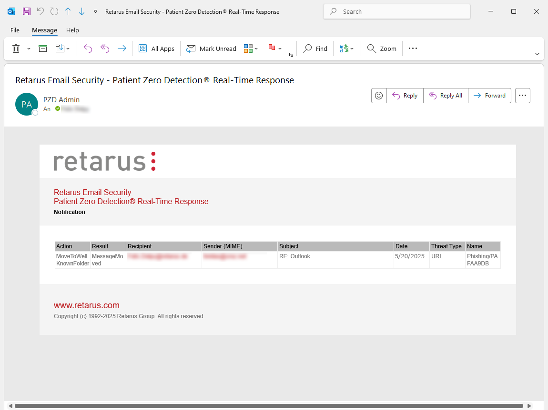The height and width of the screenshot is (410, 548).
Task: Click the scroll left arrow
Action: tap(10, 406)
